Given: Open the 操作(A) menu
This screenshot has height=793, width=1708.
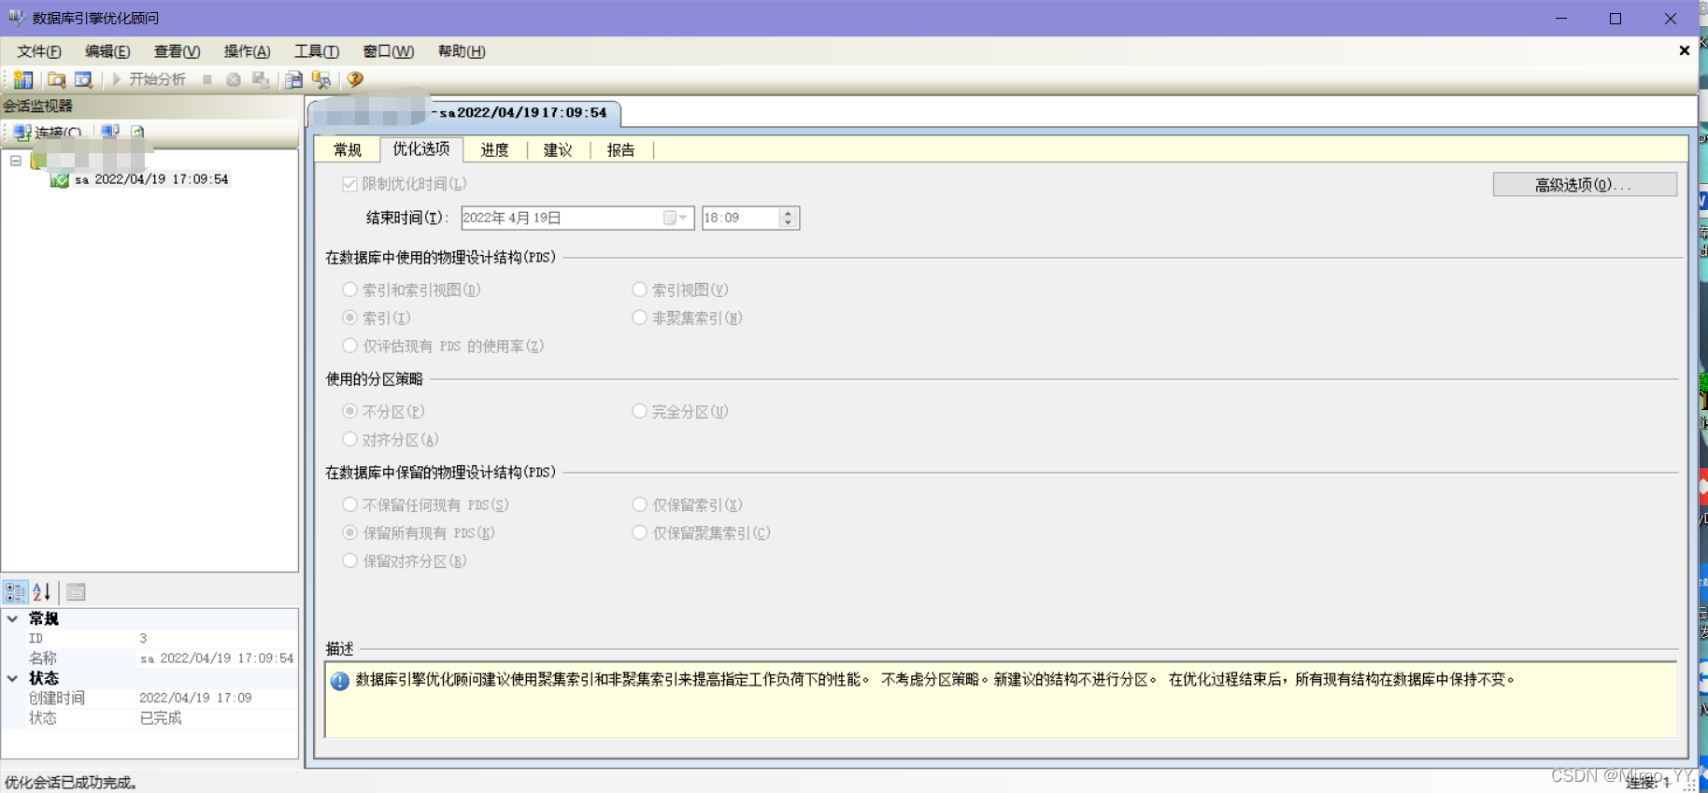Looking at the screenshot, I should point(247,51).
